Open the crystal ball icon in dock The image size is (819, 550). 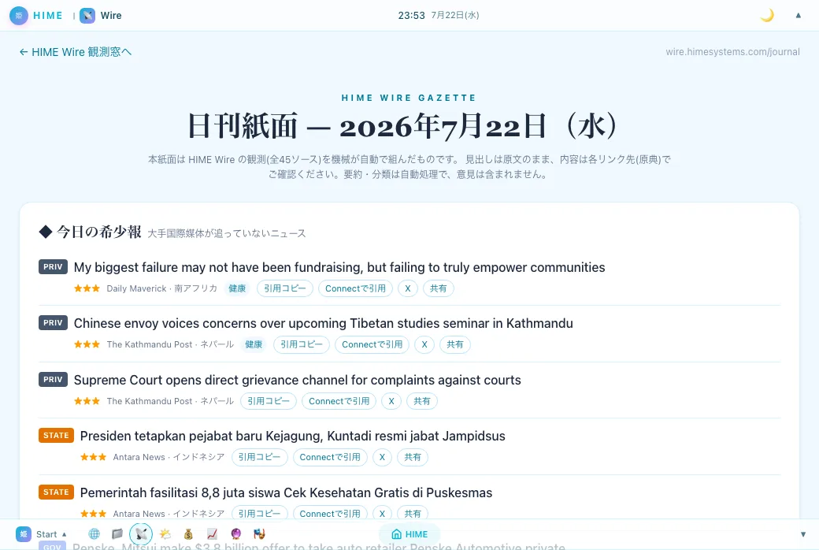236,533
